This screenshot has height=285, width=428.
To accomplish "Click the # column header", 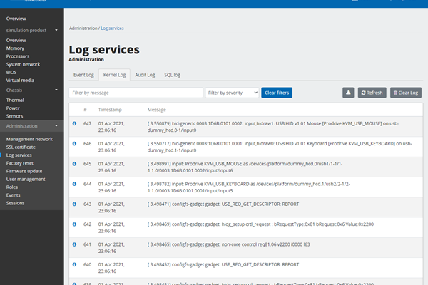I will coord(85,110).
